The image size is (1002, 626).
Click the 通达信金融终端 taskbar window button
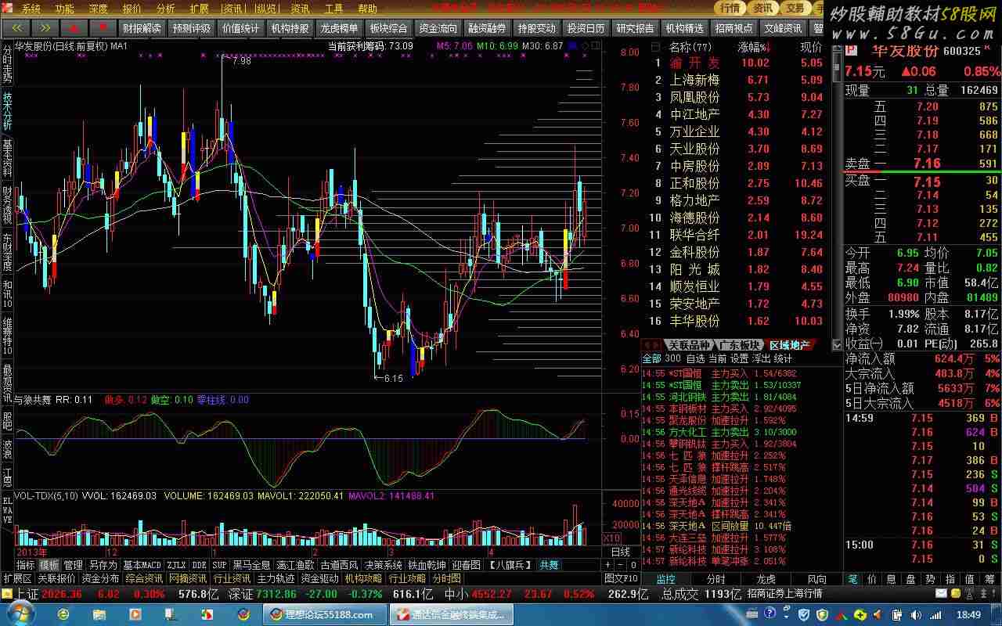pos(451,614)
